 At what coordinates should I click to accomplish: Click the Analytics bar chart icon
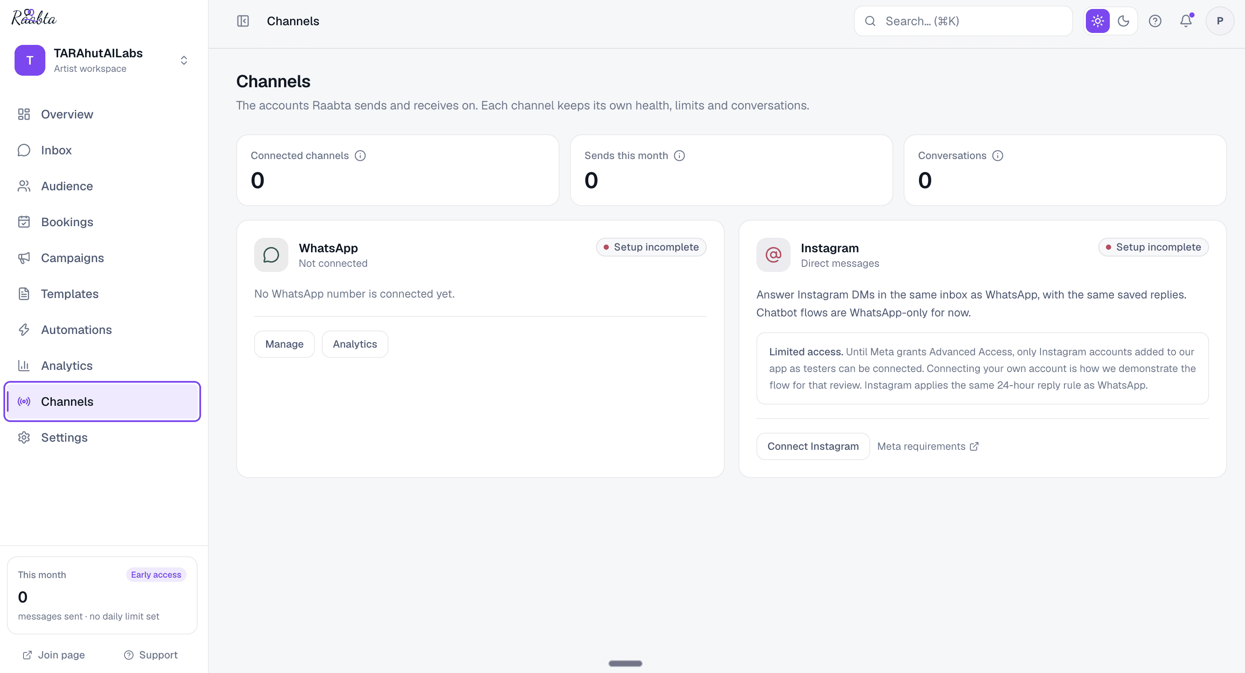[x=24, y=366]
